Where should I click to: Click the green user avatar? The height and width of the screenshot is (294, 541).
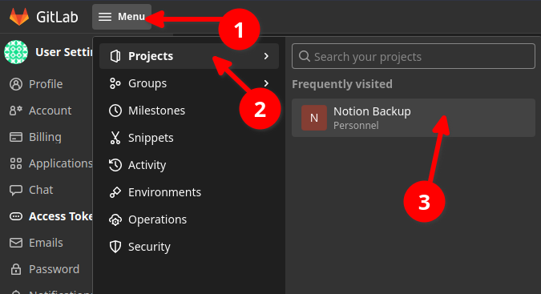16,52
